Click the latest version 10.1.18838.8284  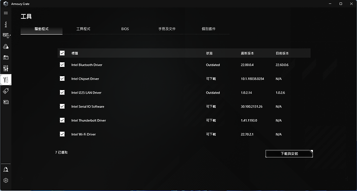pyautogui.click(x=252, y=79)
